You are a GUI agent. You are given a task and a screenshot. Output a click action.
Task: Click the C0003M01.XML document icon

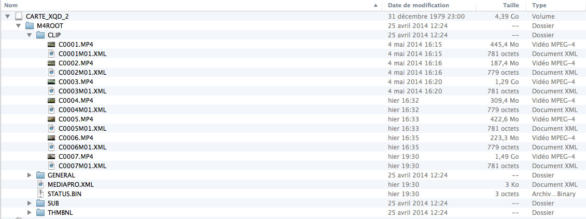(51, 91)
